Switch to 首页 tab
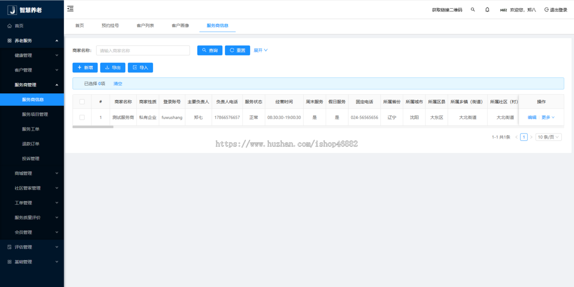The width and height of the screenshot is (574, 287). [79, 26]
